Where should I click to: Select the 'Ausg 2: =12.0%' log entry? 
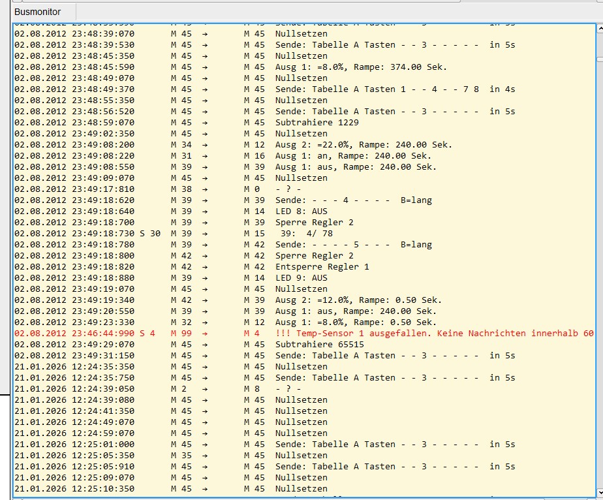pos(358,300)
